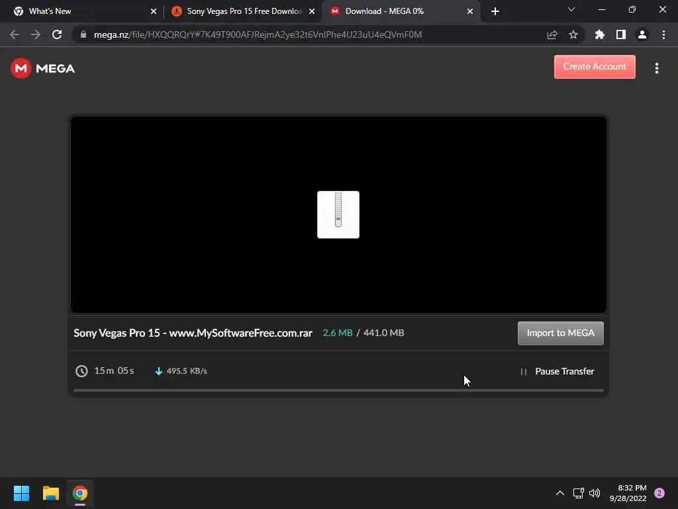The height and width of the screenshot is (509, 678).
Task: Open the Chrome three-dot menu
Action: point(663,34)
